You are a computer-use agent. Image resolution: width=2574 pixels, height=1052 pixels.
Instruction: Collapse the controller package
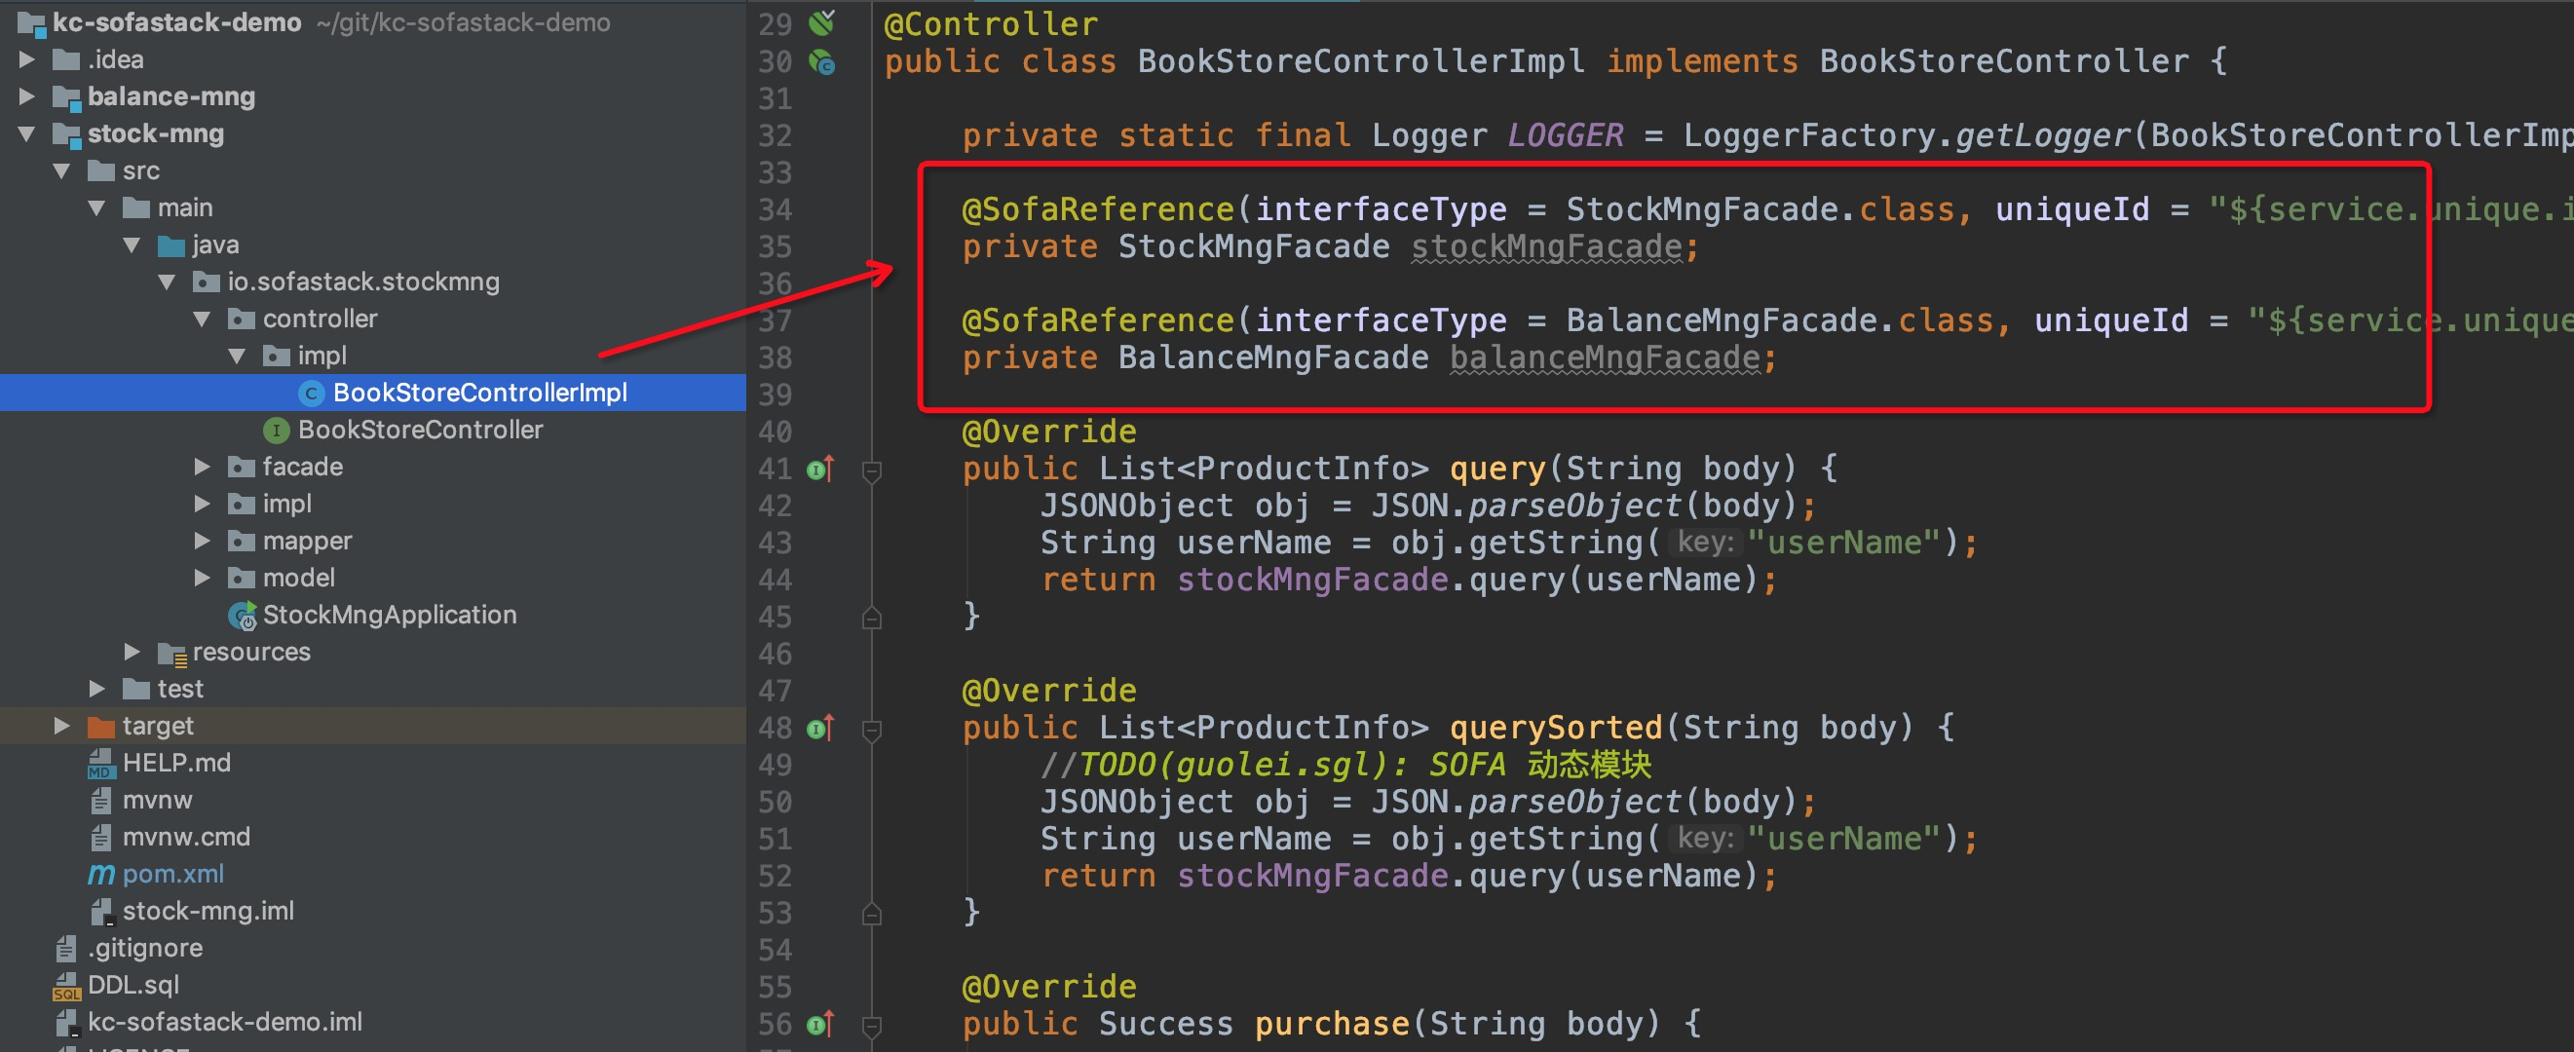[x=202, y=319]
